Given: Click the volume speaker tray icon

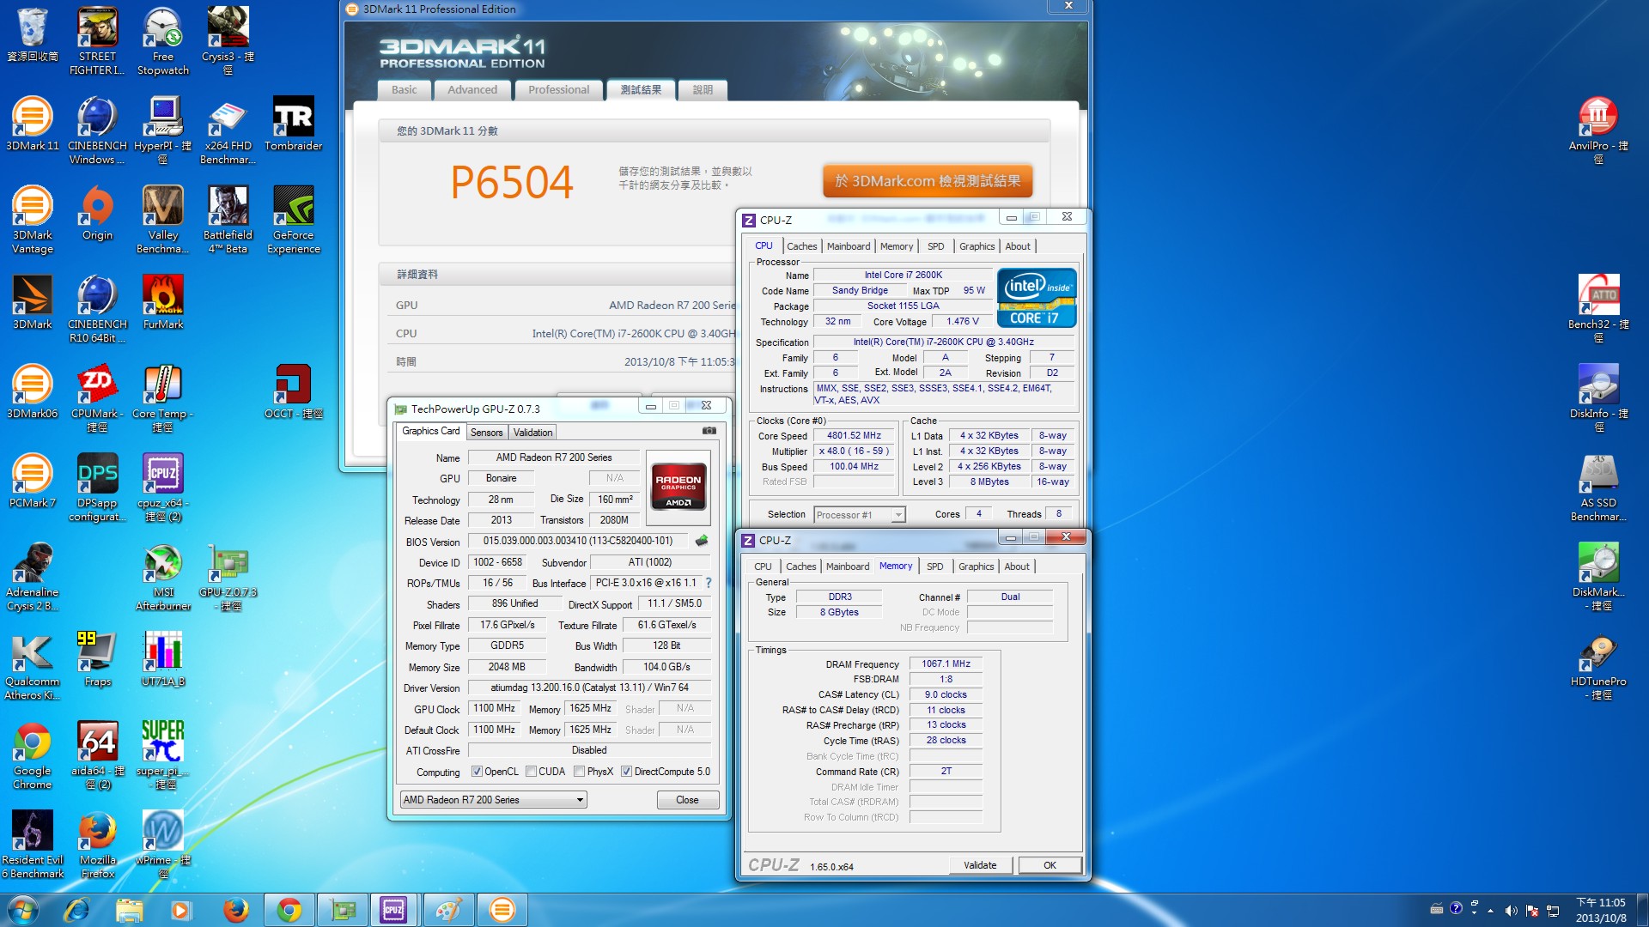Looking at the screenshot, I should click(x=1511, y=911).
